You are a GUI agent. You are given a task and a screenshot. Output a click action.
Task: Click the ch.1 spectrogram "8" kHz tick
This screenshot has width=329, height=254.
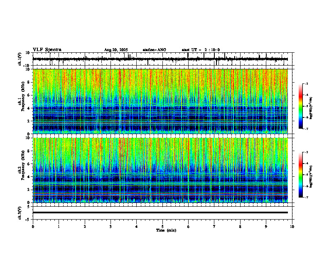29,82
